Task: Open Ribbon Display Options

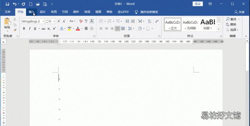Action: [210, 4]
